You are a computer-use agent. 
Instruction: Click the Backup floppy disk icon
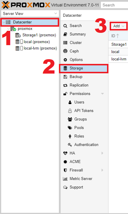65,77
